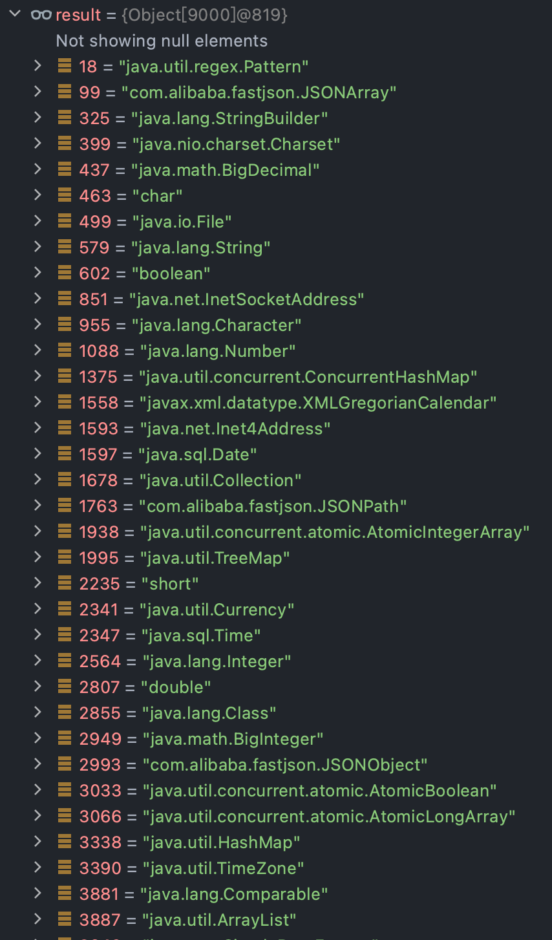This screenshot has width=552, height=940.
Task: Click the "Not showing null elements" message
Action: point(162,41)
